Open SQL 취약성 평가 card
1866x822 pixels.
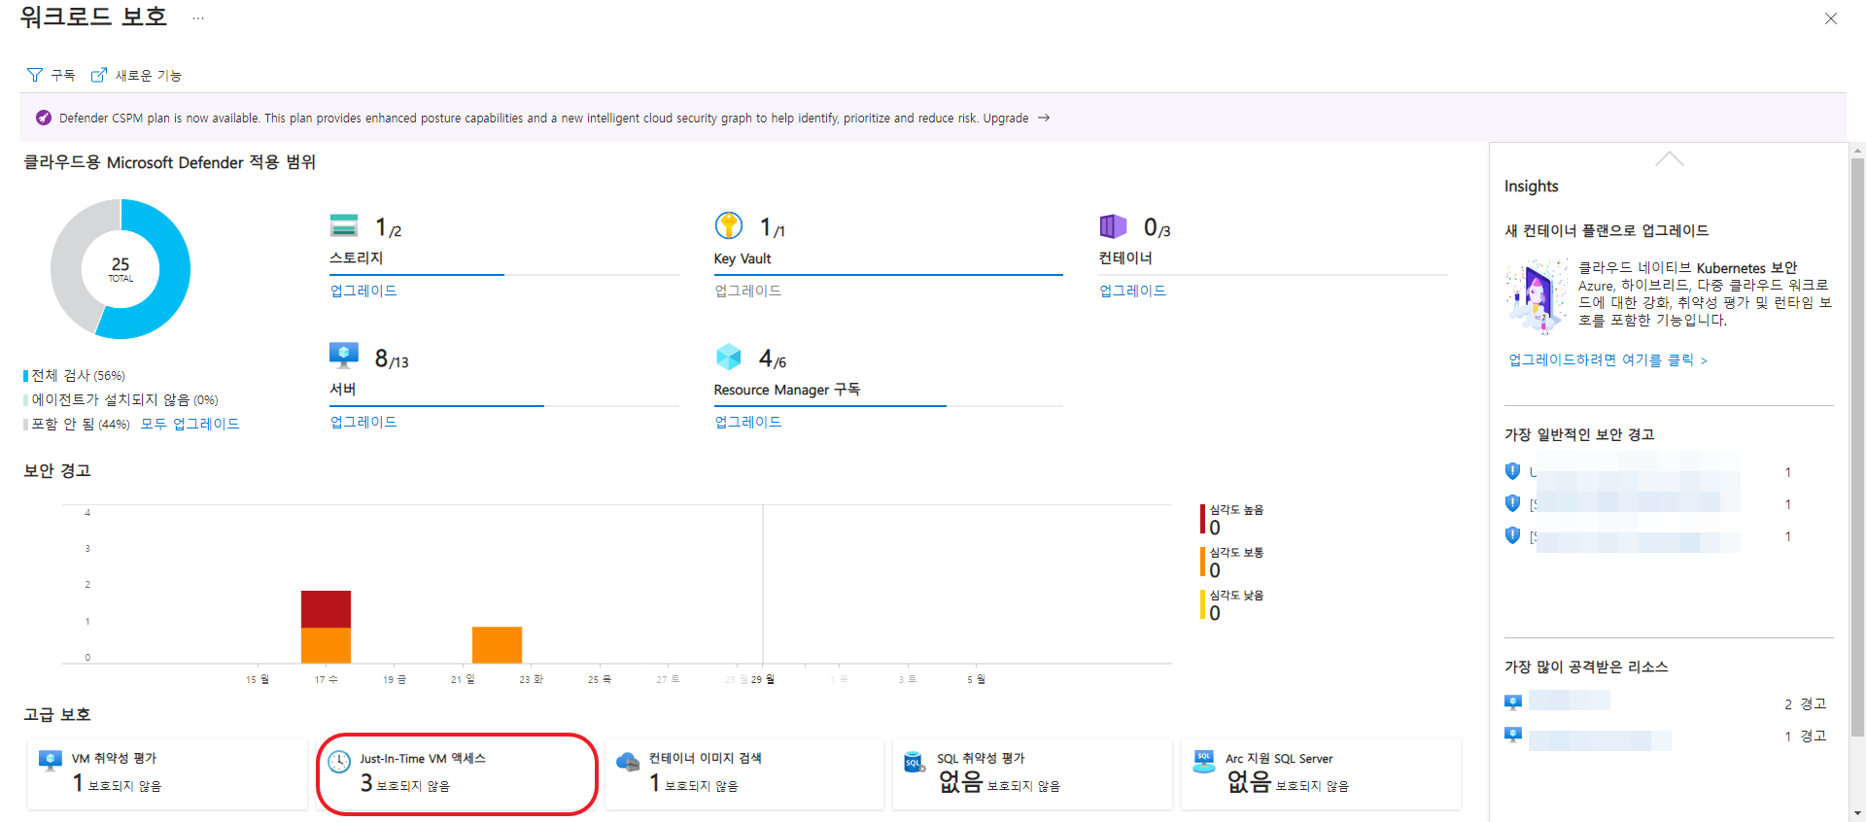[x=1032, y=773]
